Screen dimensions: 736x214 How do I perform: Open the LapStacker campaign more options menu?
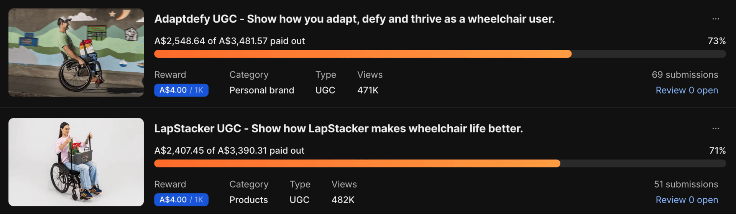pos(715,128)
